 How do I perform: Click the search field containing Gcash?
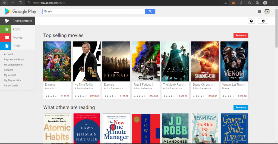[94, 11]
